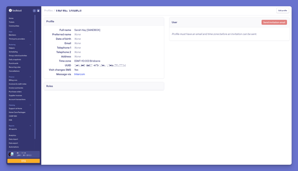298x171 pixels.
Task: Open Invoice summaries
Action: click(16, 88)
